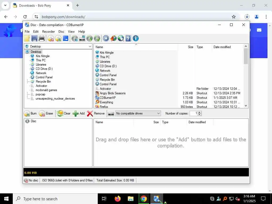Image resolution: width=272 pixels, height=204 pixels.
Task: Select unsuspecting_nuclear_devices folder in the tree
Action: coord(55,99)
